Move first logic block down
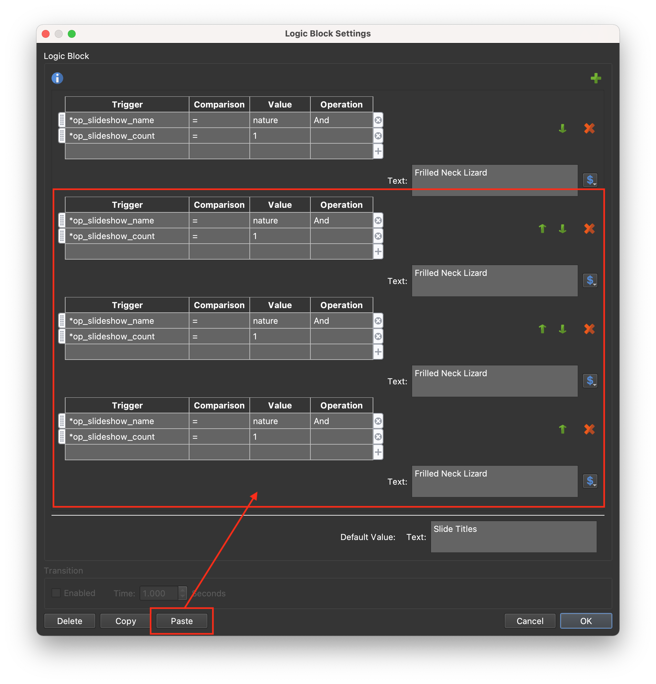Screen dimensions: 656x684 tap(562, 128)
